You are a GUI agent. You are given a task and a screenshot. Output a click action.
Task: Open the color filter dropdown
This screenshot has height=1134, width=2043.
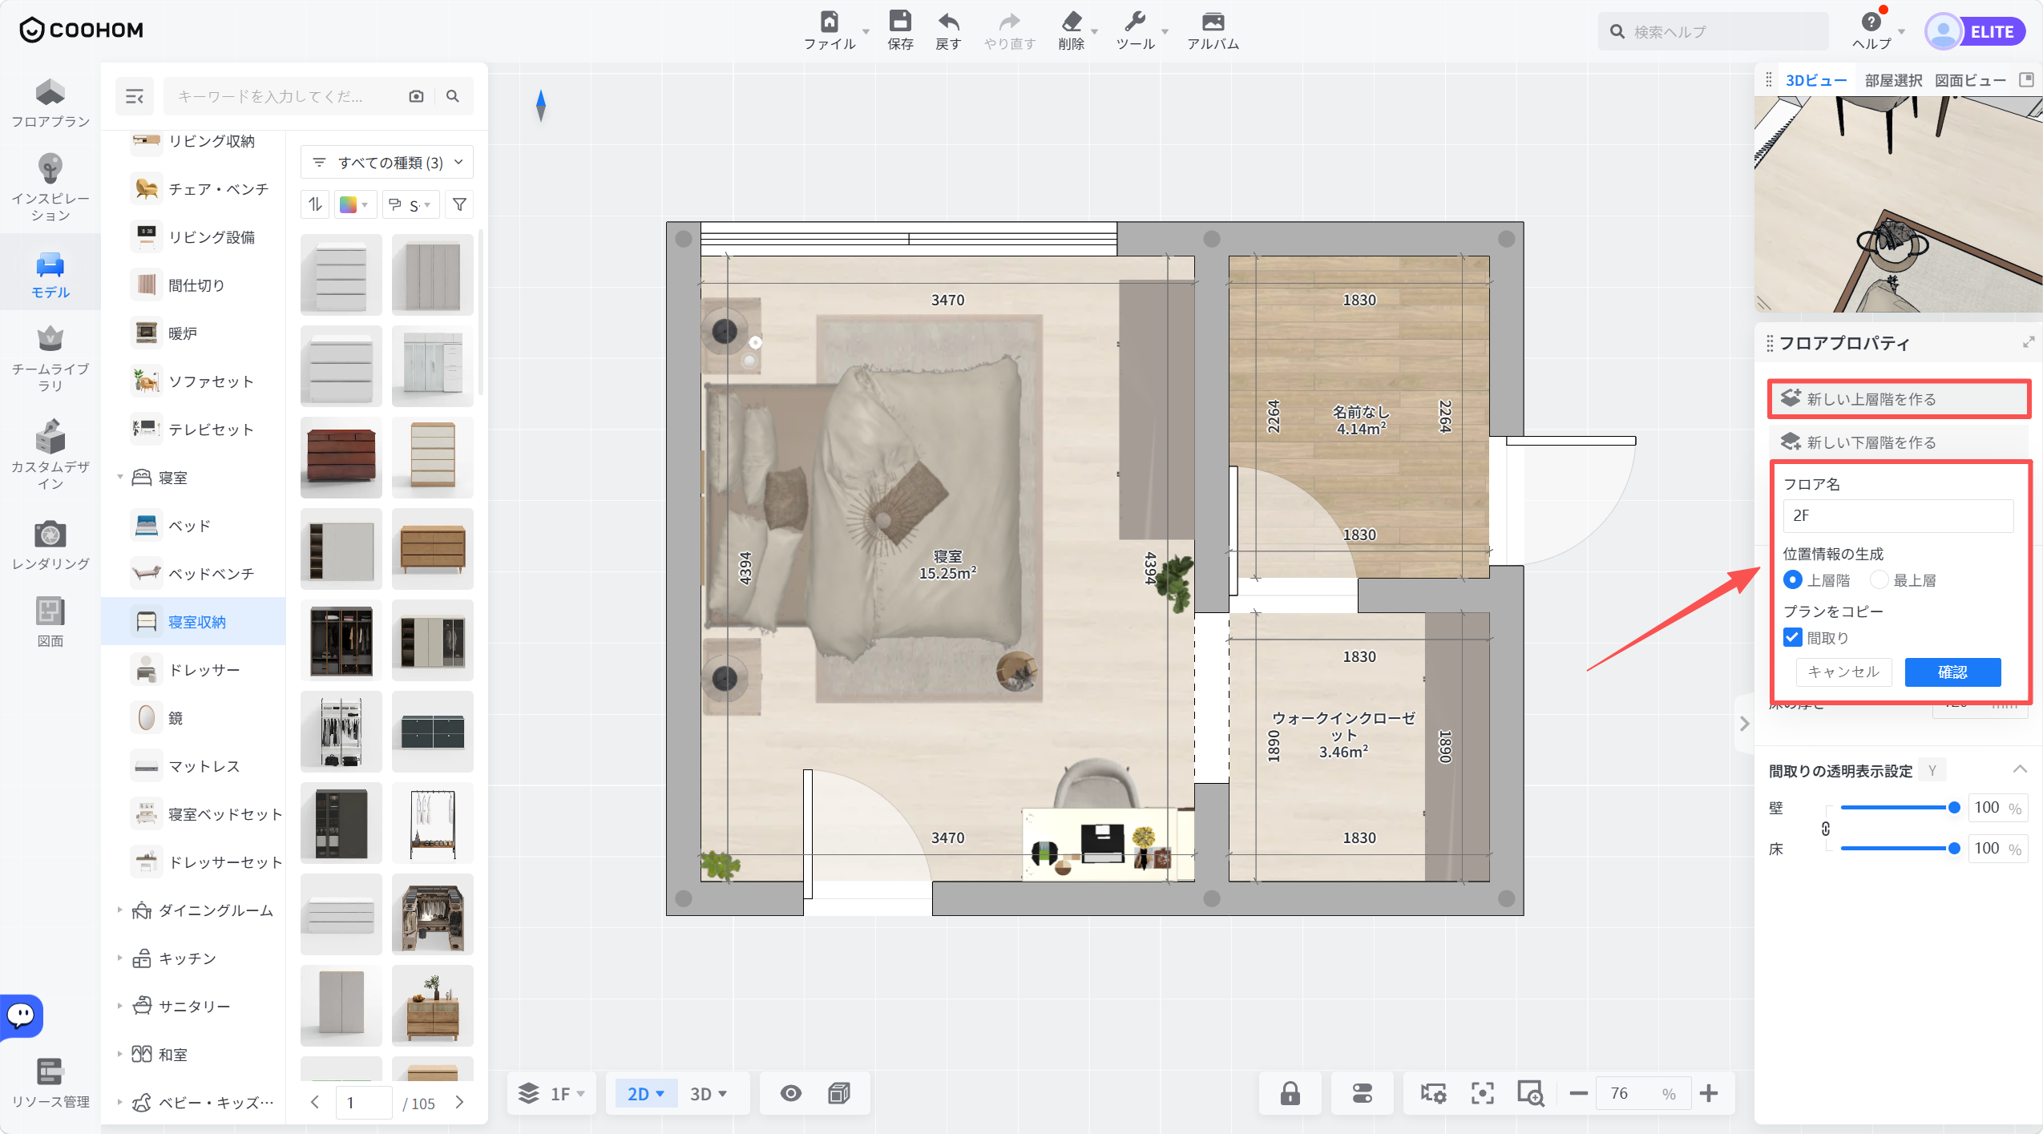coord(353,205)
